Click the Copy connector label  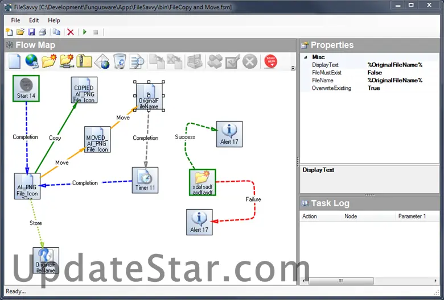point(55,138)
